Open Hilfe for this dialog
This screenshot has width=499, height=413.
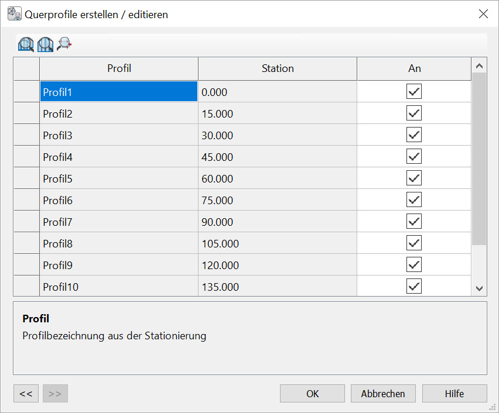tap(454, 394)
